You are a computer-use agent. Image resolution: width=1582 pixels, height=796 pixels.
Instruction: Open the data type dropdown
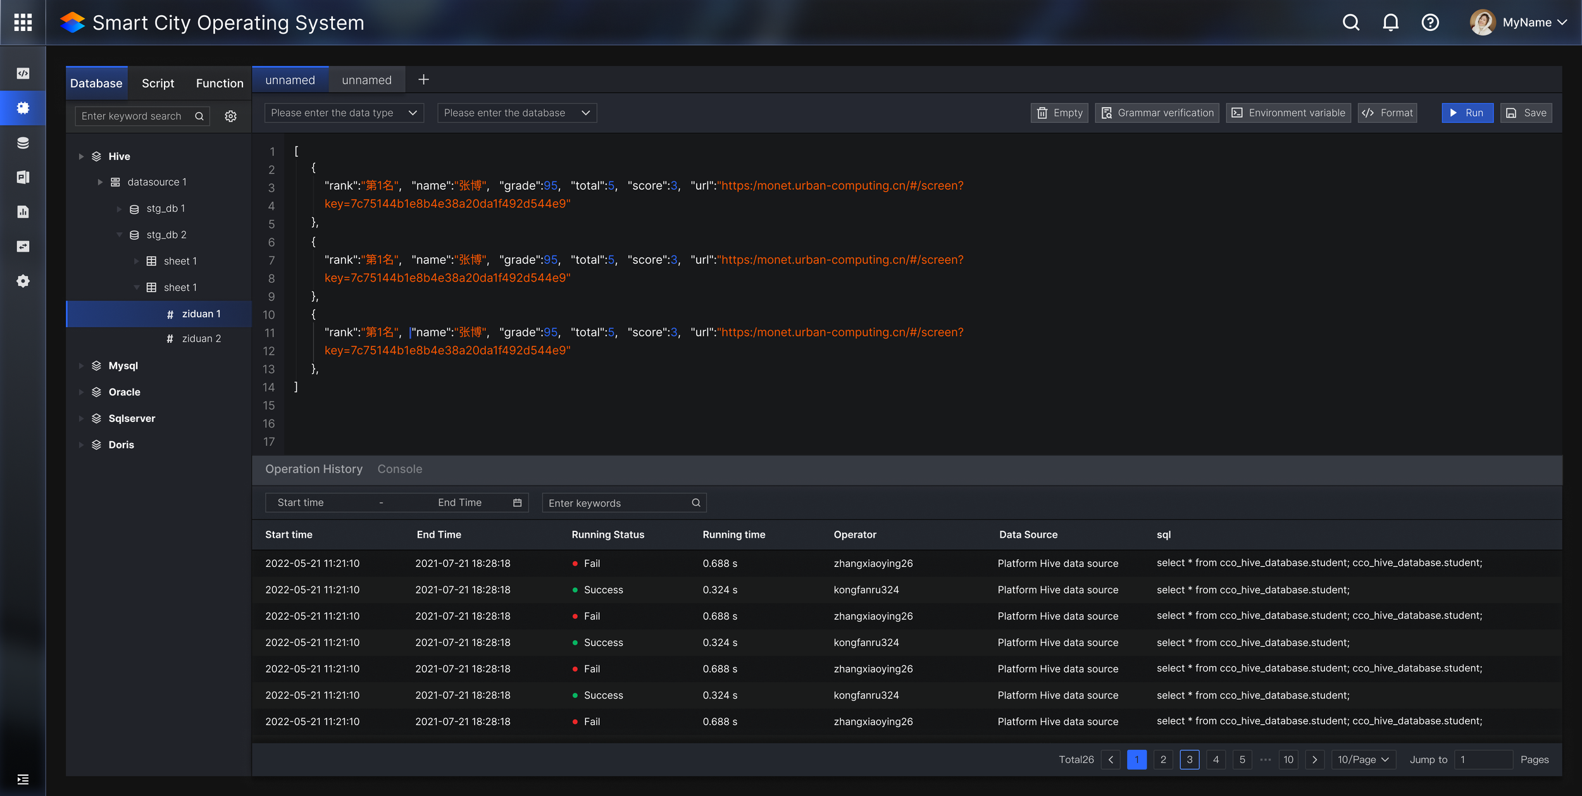click(x=344, y=113)
